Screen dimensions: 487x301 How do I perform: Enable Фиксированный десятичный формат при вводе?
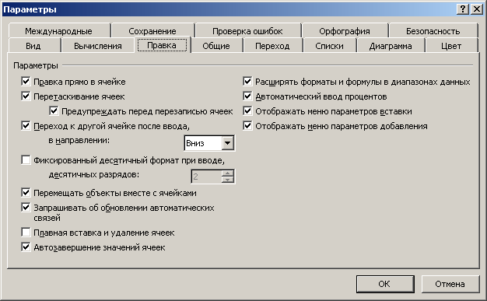26,160
